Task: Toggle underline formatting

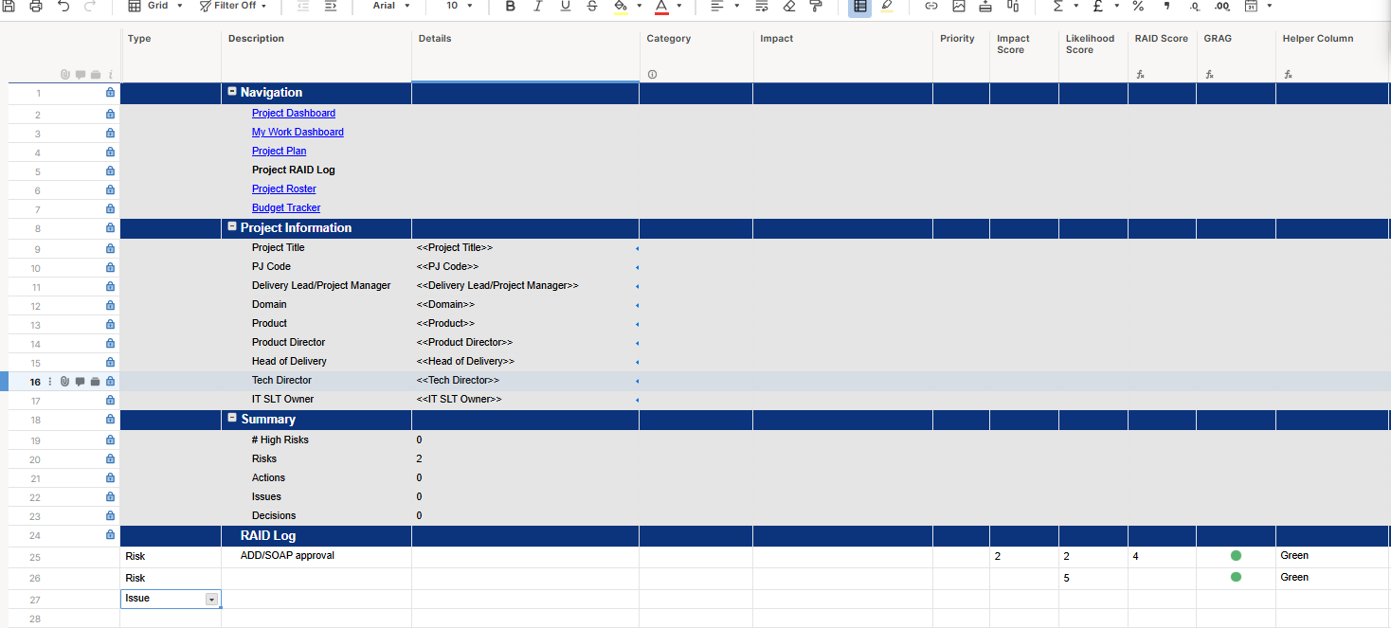Action: [x=566, y=6]
